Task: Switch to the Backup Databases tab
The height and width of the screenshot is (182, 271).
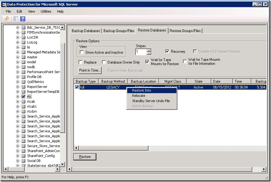Action: pyautogui.click(x=86, y=31)
